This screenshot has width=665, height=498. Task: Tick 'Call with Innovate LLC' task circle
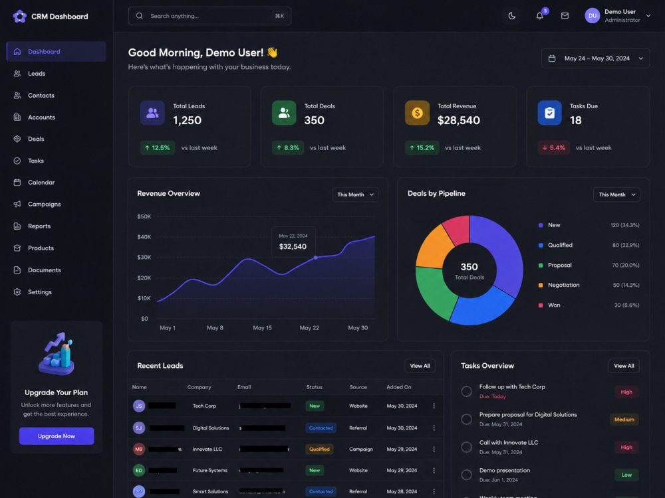[467, 447]
